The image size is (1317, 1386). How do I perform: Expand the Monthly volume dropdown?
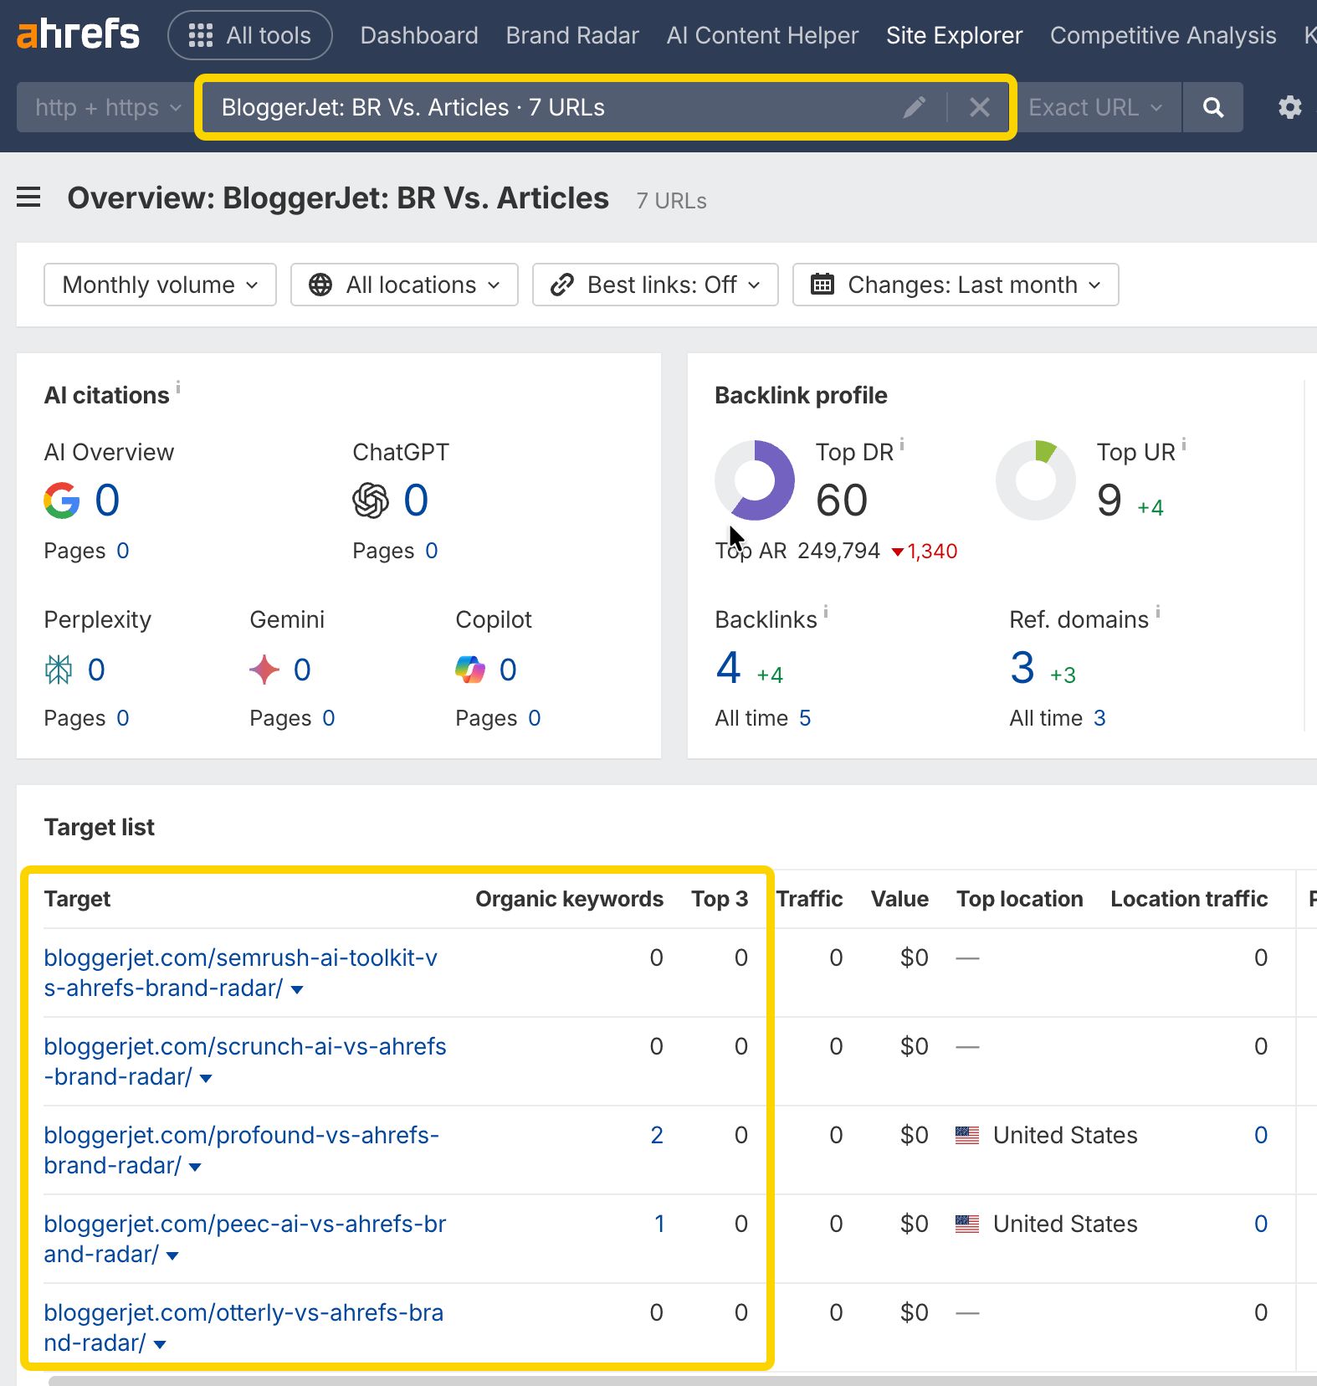[x=160, y=285]
